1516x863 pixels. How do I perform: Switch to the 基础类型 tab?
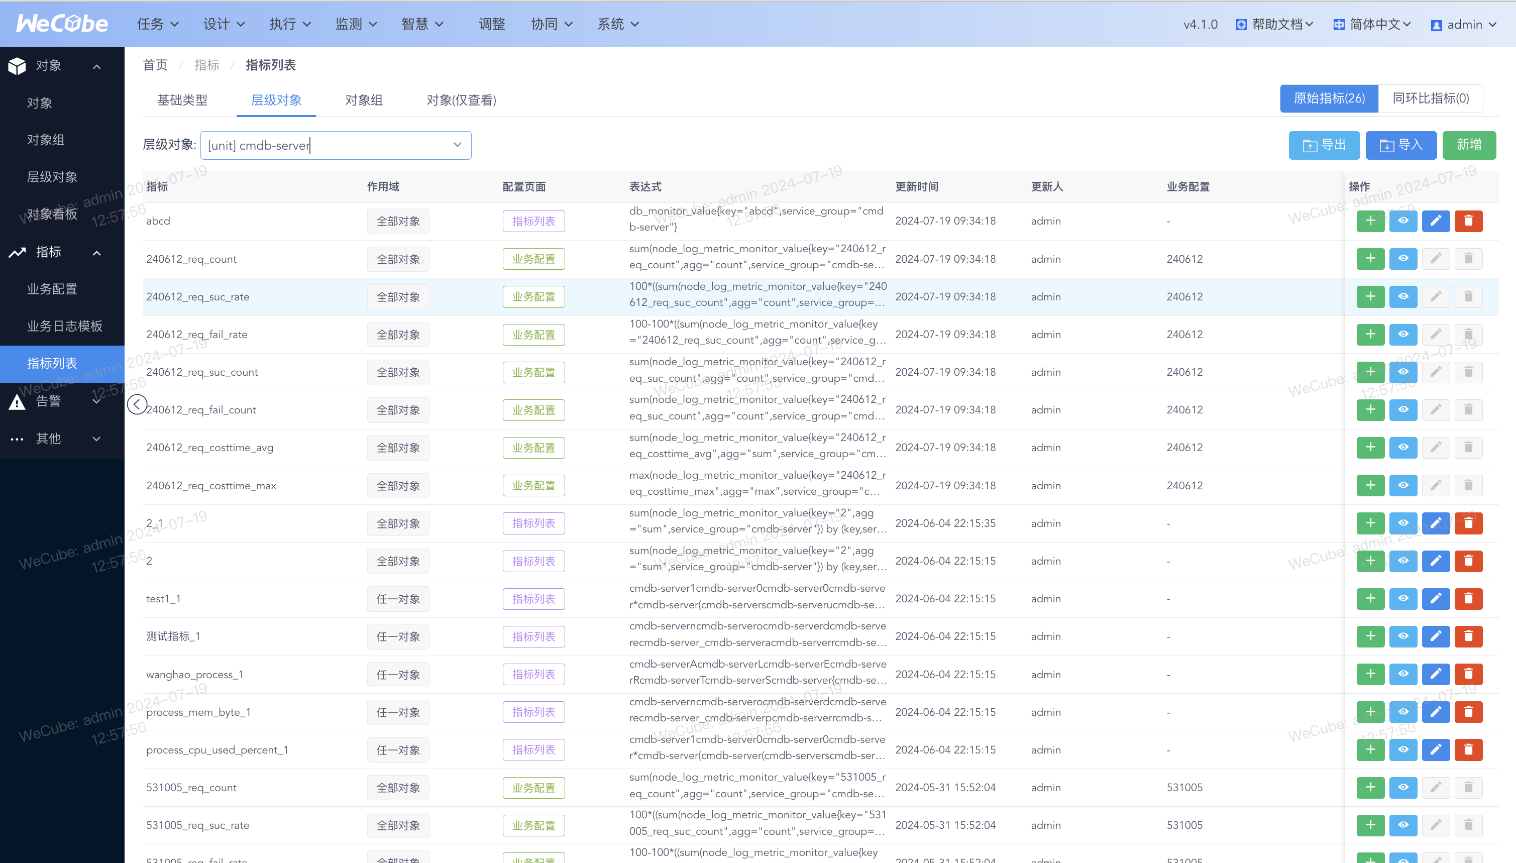[182, 100]
